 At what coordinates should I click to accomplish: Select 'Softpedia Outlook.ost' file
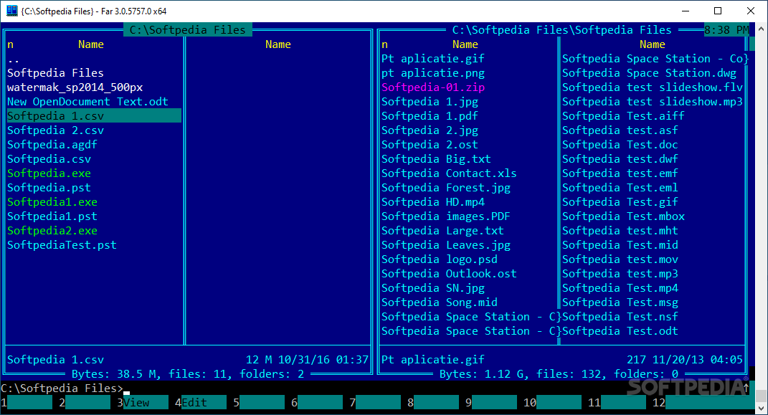[449, 274]
